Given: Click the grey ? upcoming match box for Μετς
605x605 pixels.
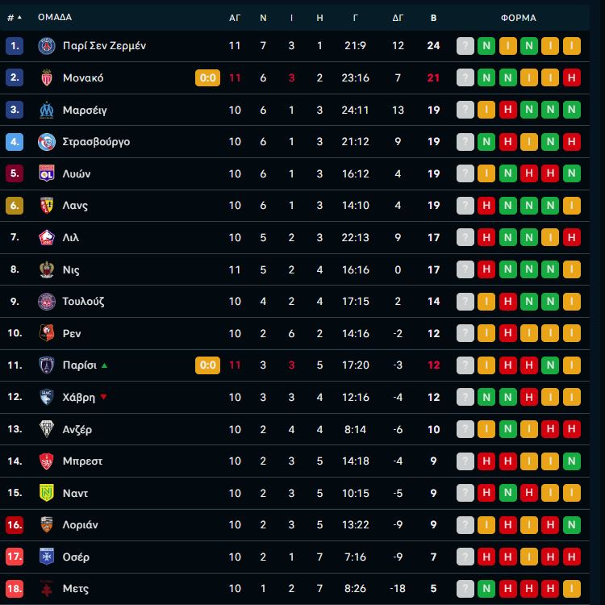Looking at the screenshot, I should tap(465, 589).
